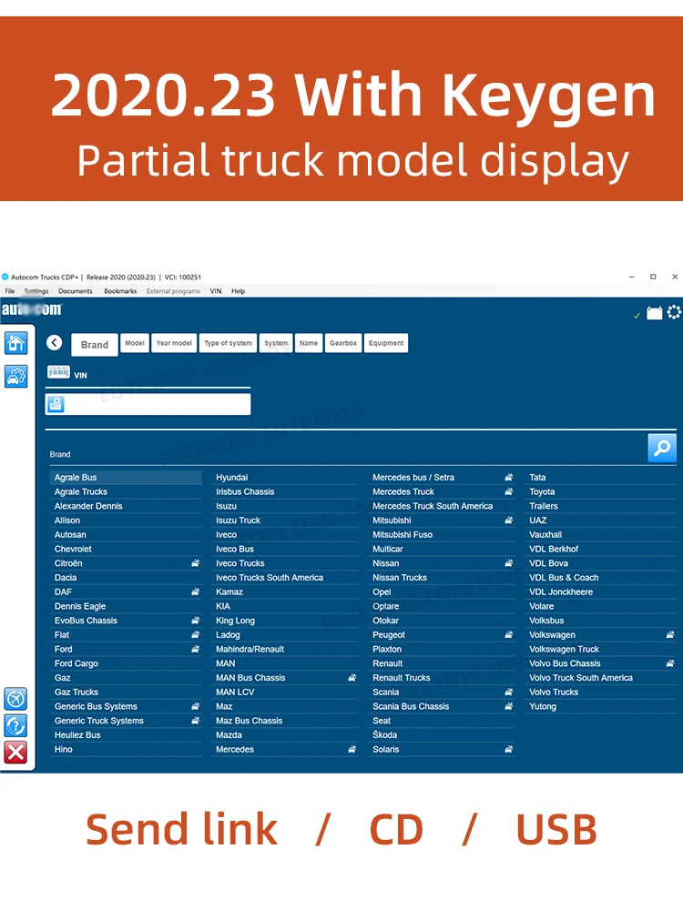Click the loading gear icon at top right

point(674,312)
